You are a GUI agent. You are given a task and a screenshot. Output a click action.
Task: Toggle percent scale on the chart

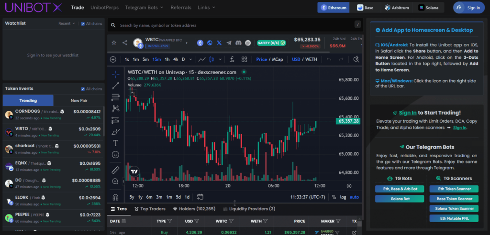(334, 197)
